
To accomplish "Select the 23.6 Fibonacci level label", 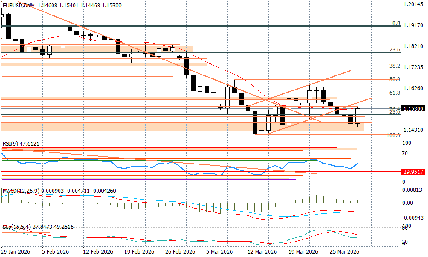I will click(x=395, y=50).
